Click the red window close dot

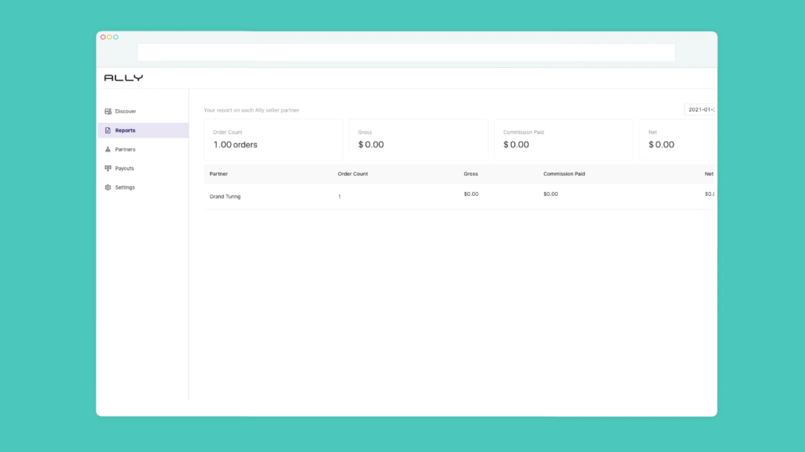click(x=103, y=37)
